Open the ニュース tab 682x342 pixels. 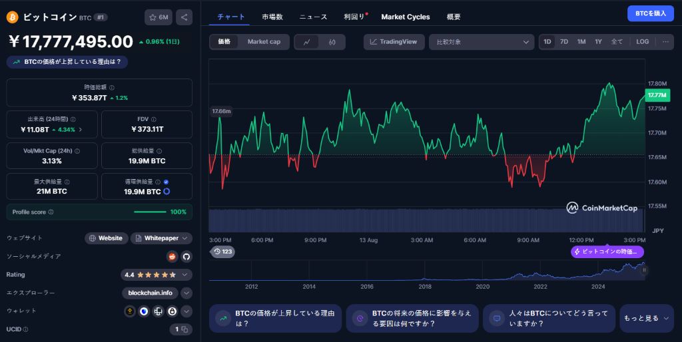(313, 17)
